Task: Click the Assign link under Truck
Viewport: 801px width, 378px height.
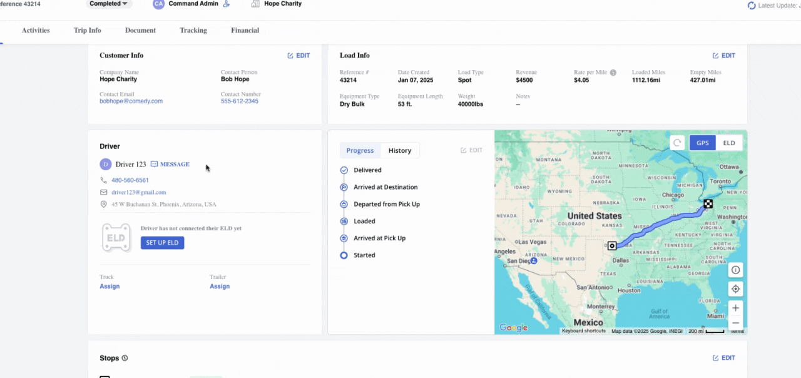Action: pos(110,287)
